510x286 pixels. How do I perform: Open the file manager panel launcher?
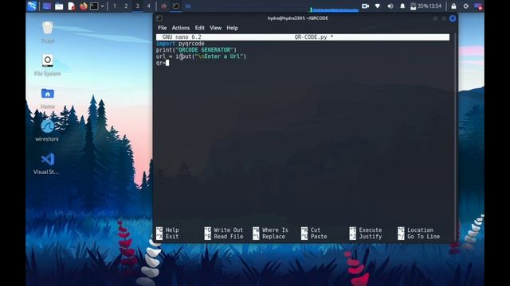coord(59,6)
